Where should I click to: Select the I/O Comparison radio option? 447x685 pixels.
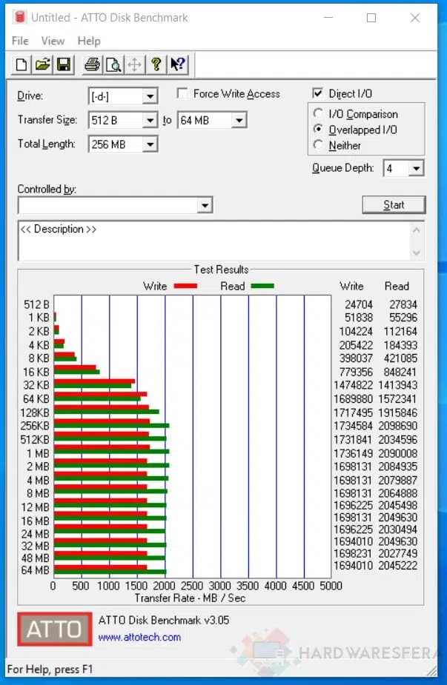tap(319, 113)
